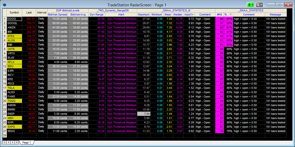Select row number 28 header

pos(5,135)
